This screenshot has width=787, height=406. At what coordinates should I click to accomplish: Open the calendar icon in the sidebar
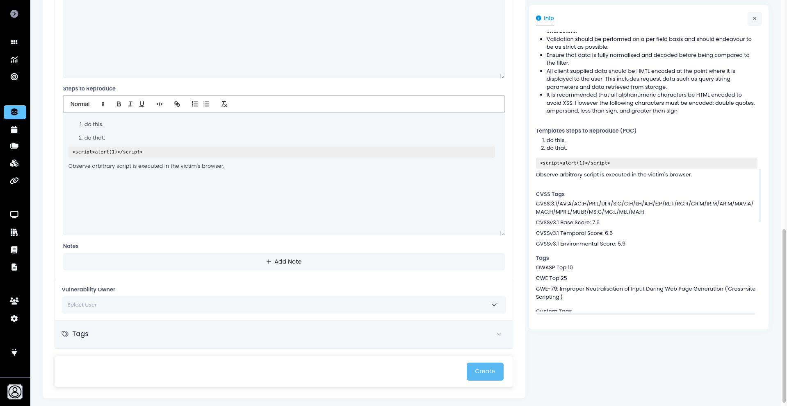(x=14, y=130)
